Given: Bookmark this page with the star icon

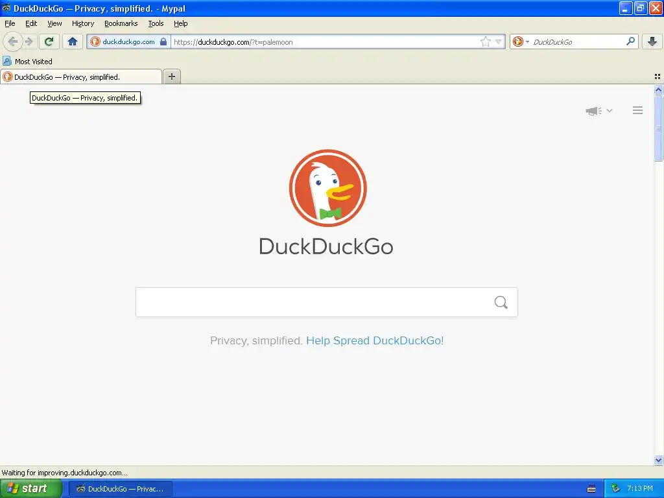Looking at the screenshot, I should click(485, 41).
